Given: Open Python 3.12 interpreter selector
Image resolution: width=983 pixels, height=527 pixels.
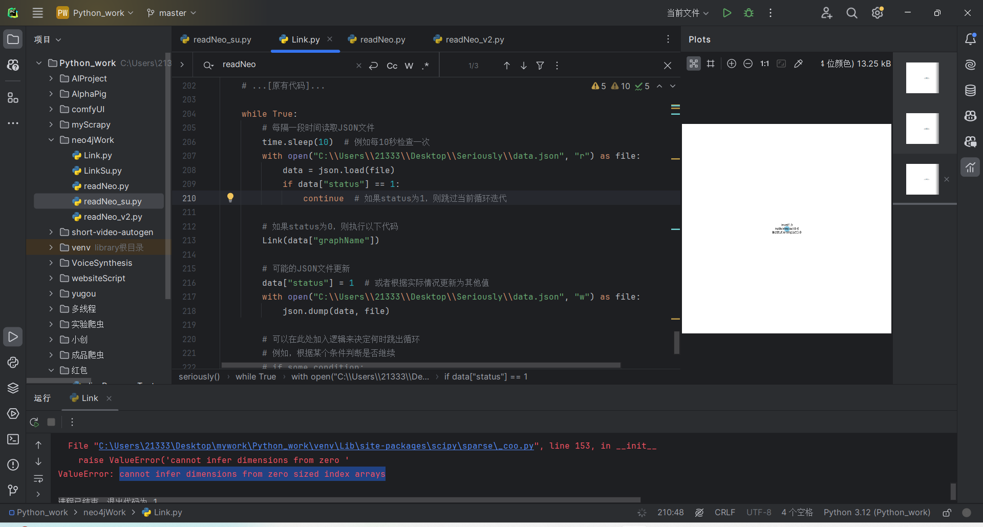Looking at the screenshot, I should coord(877,513).
